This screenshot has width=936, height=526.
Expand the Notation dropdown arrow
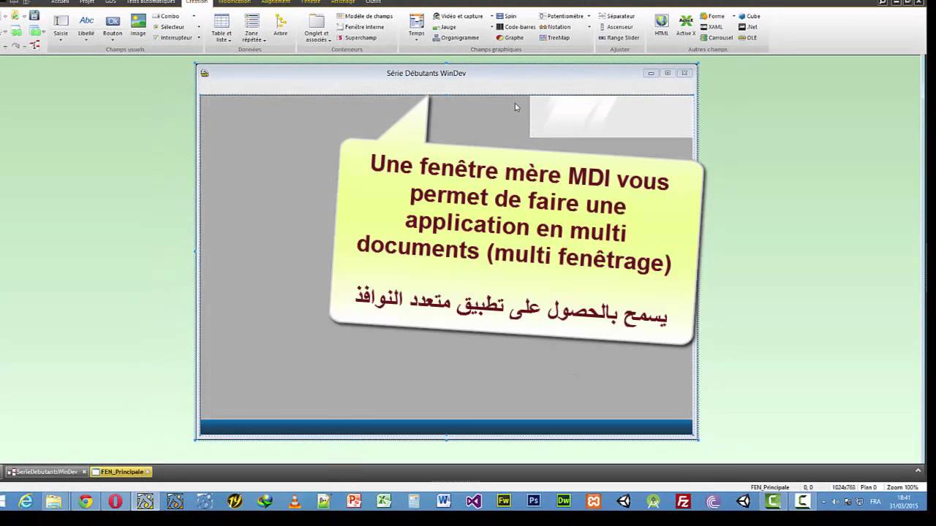pos(589,27)
